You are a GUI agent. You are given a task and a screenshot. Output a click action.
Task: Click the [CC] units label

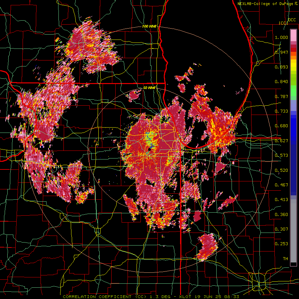point(283,23)
